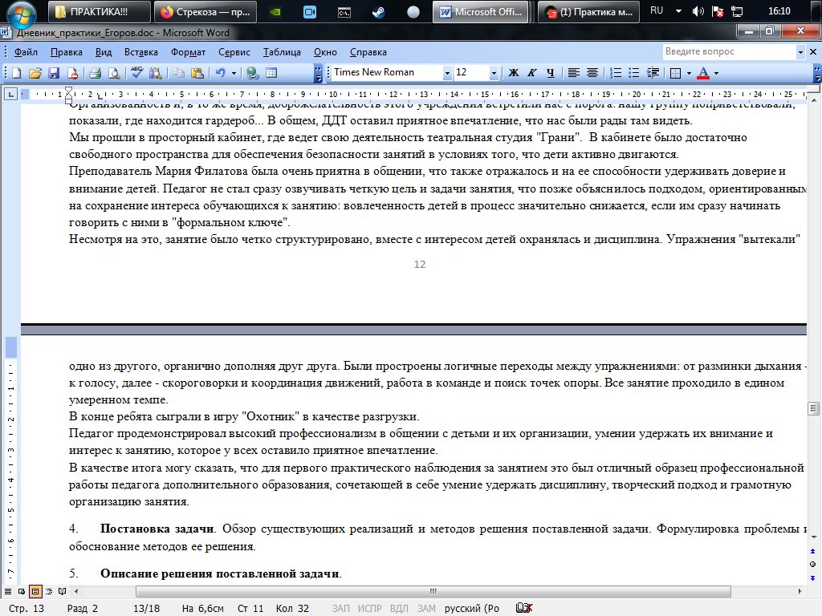
Task: Open the Research tool icon
Action: pos(155,73)
